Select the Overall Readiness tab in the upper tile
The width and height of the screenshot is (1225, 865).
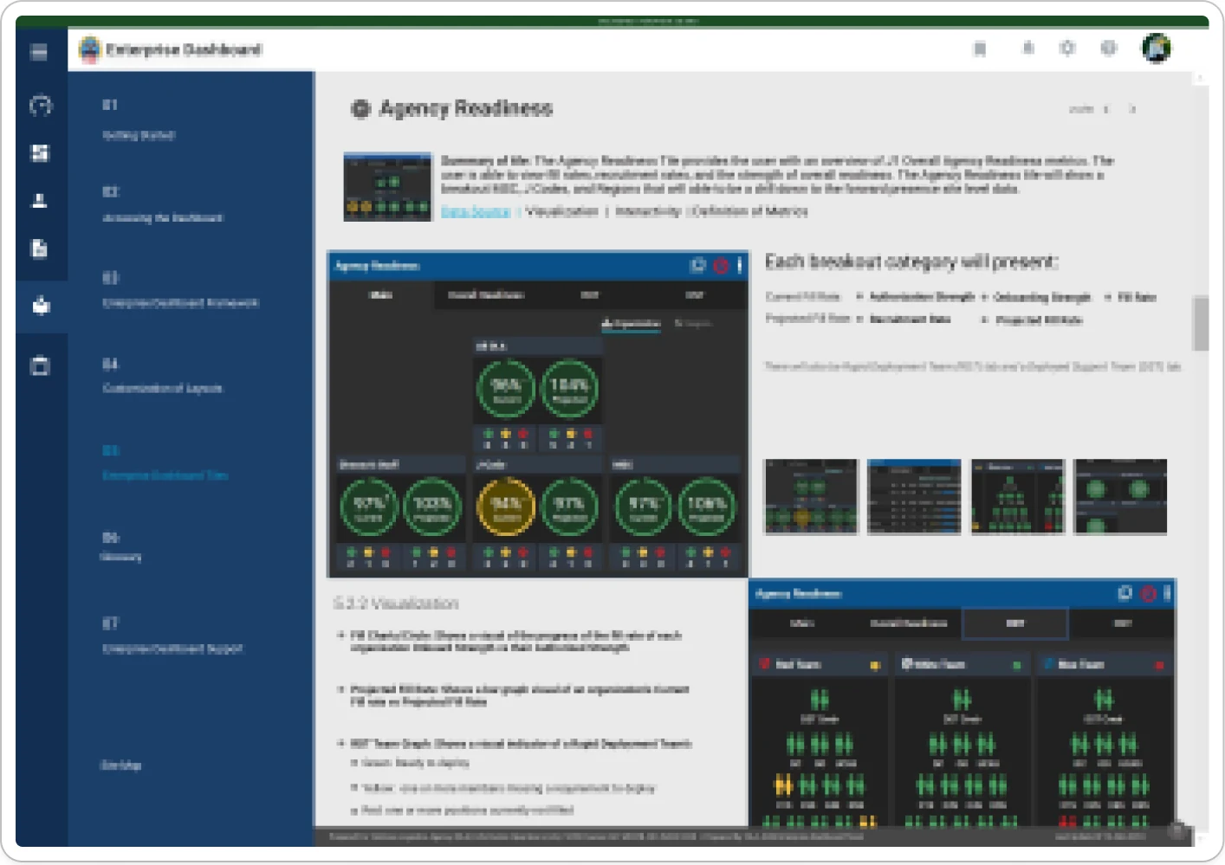click(486, 295)
